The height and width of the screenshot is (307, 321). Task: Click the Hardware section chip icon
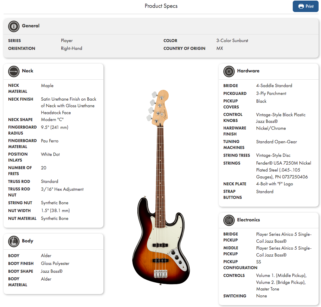click(x=229, y=71)
